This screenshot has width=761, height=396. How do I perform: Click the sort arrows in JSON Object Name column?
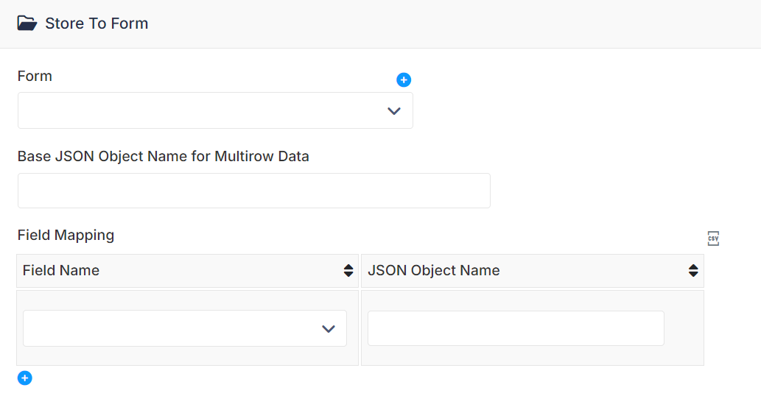(x=693, y=270)
